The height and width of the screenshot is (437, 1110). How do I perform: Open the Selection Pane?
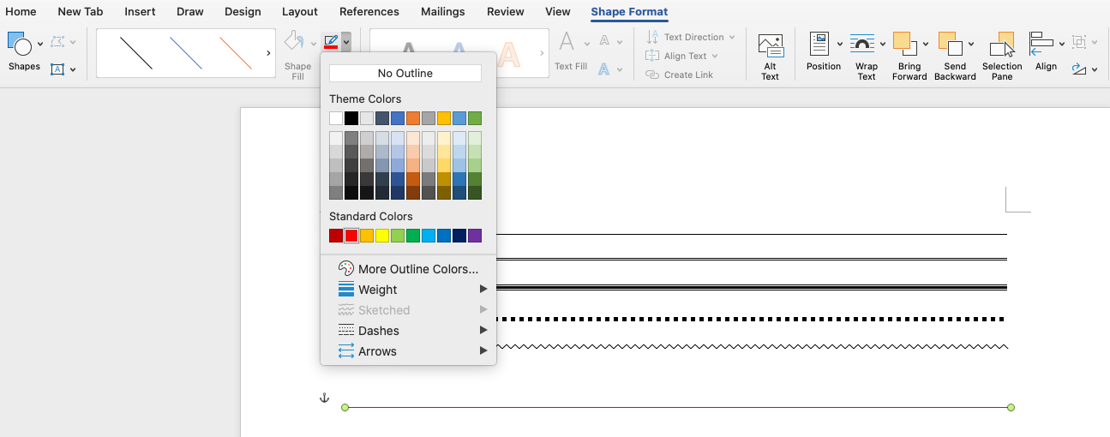pos(1002,57)
